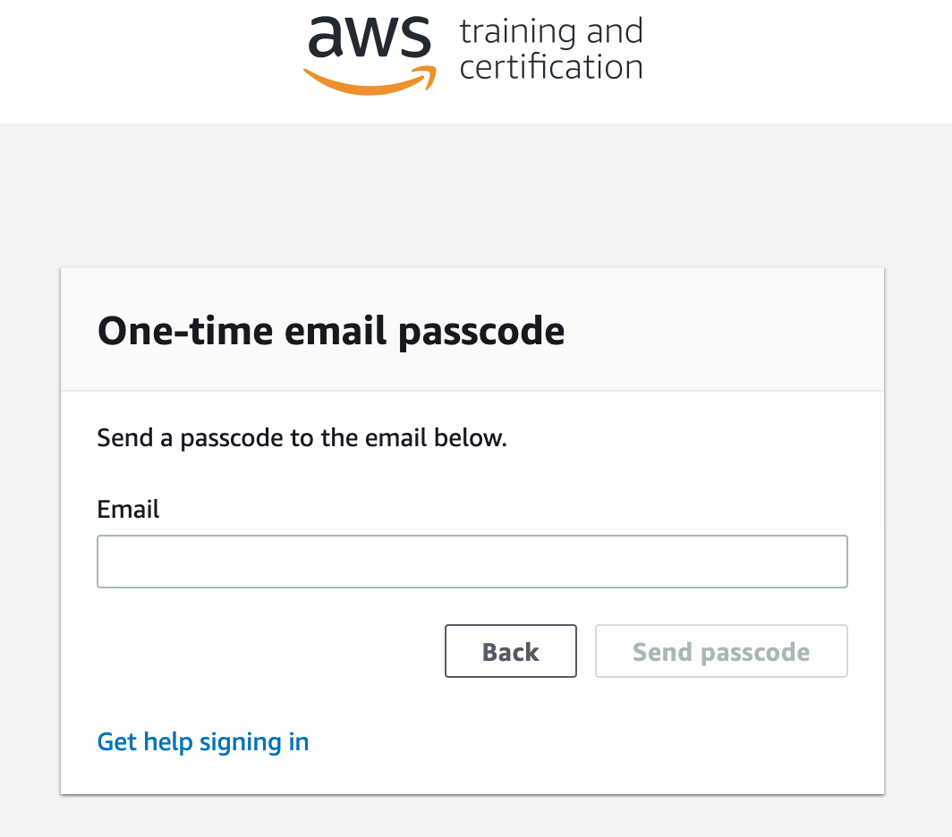Click the One-time email passcode heading
The image size is (952, 837).
coord(331,332)
